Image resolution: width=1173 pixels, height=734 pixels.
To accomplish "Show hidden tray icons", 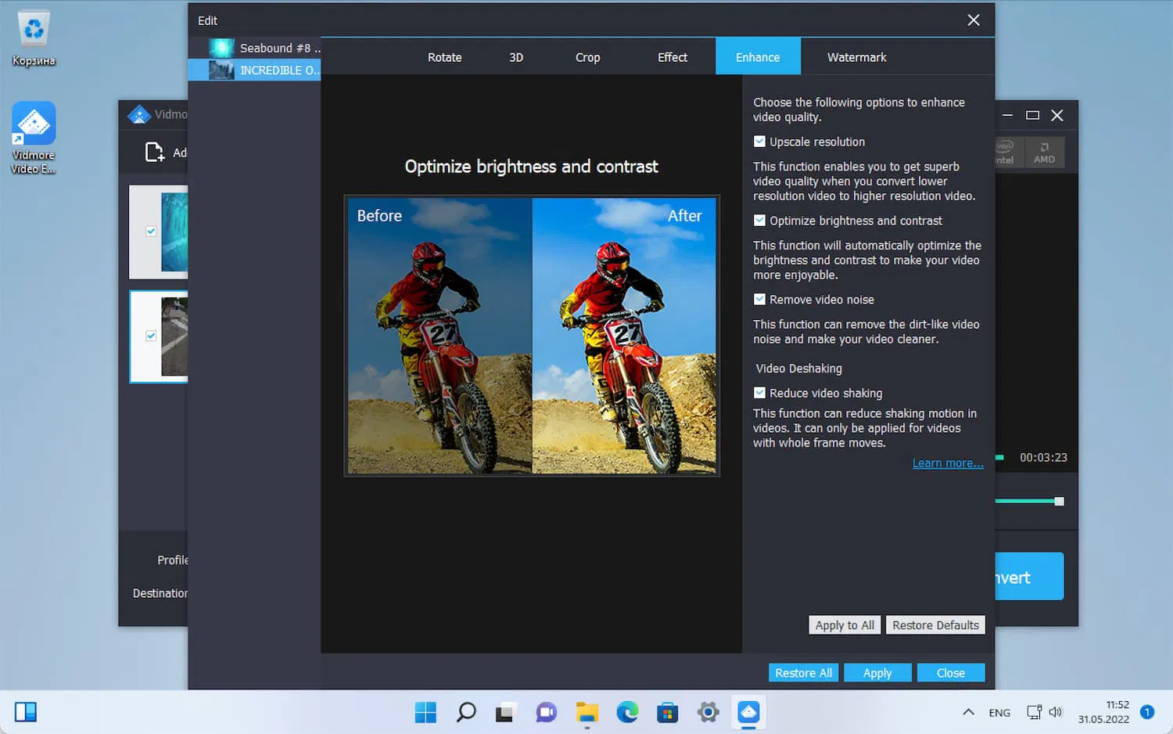I will [968, 712].
